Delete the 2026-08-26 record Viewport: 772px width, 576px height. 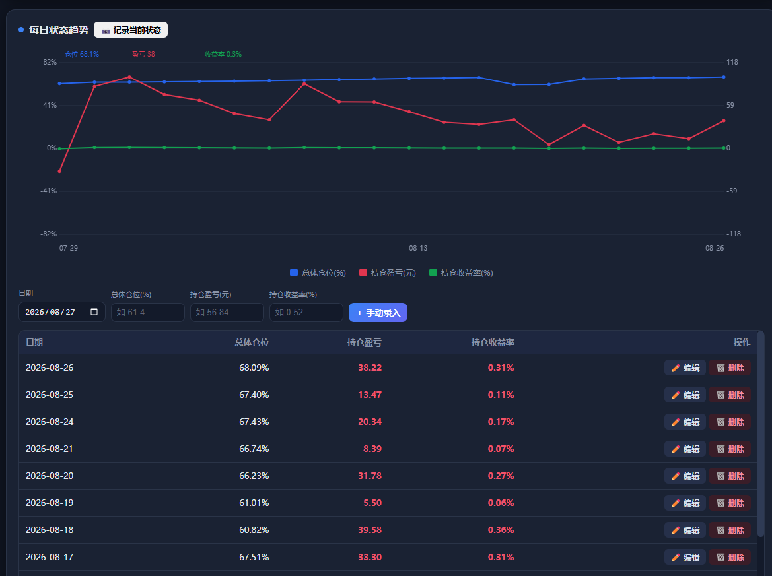[730, 368]
